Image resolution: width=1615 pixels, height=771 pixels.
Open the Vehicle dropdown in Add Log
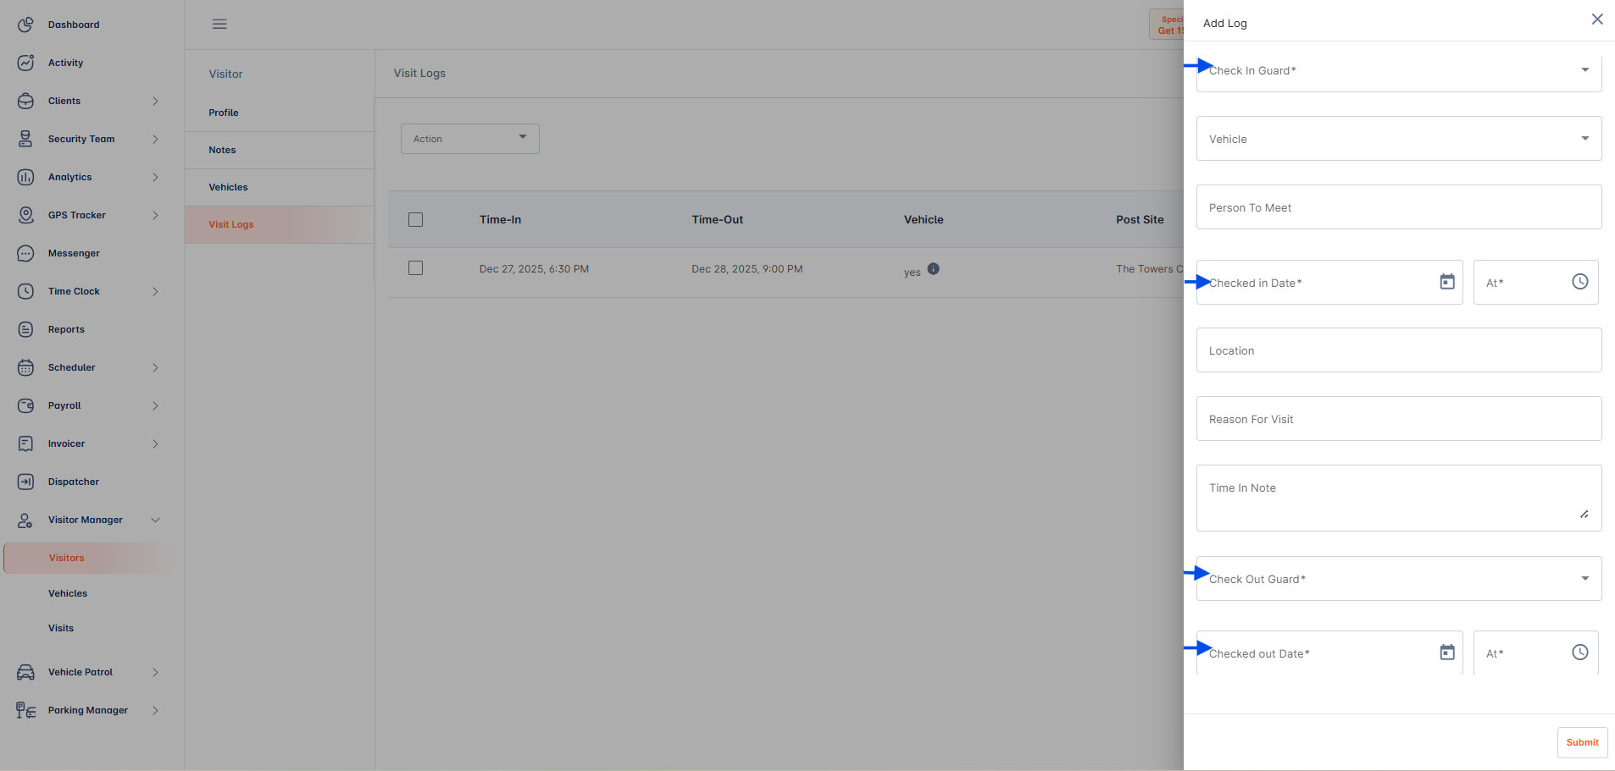pos(1399,139)
